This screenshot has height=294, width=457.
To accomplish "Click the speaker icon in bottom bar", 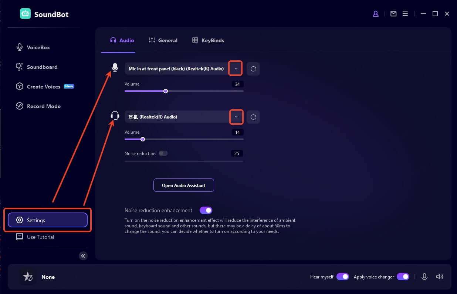I will coord(439,277).
